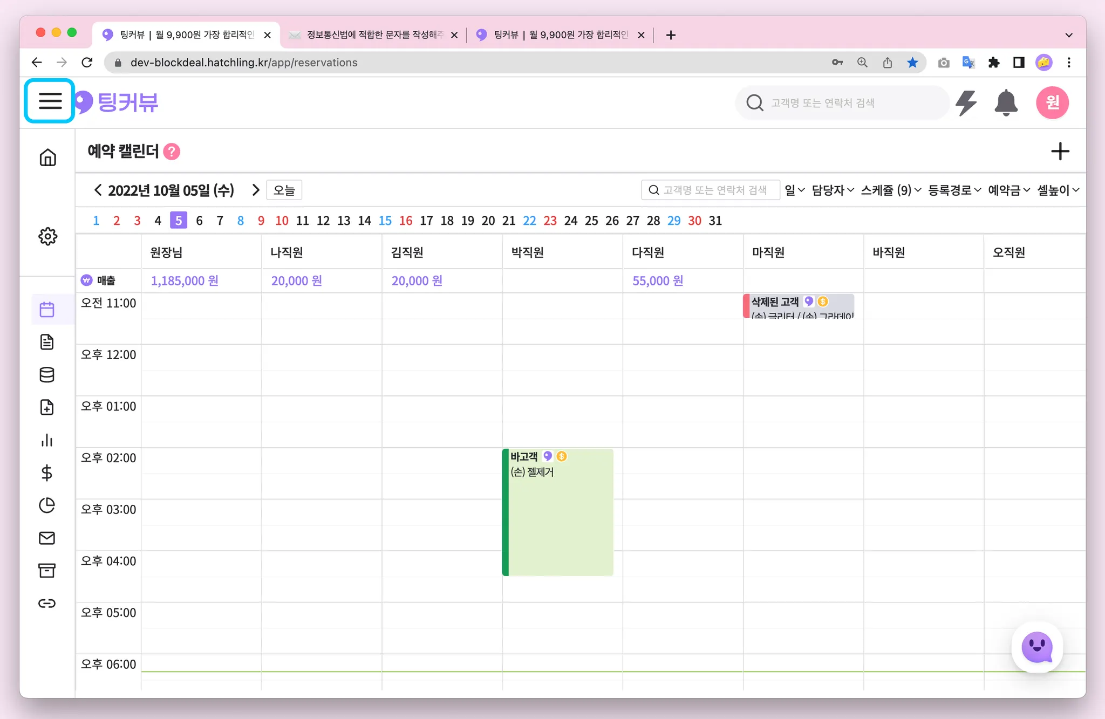
Task: Open the hamburger menu in the header
Action: coord(50,101)
